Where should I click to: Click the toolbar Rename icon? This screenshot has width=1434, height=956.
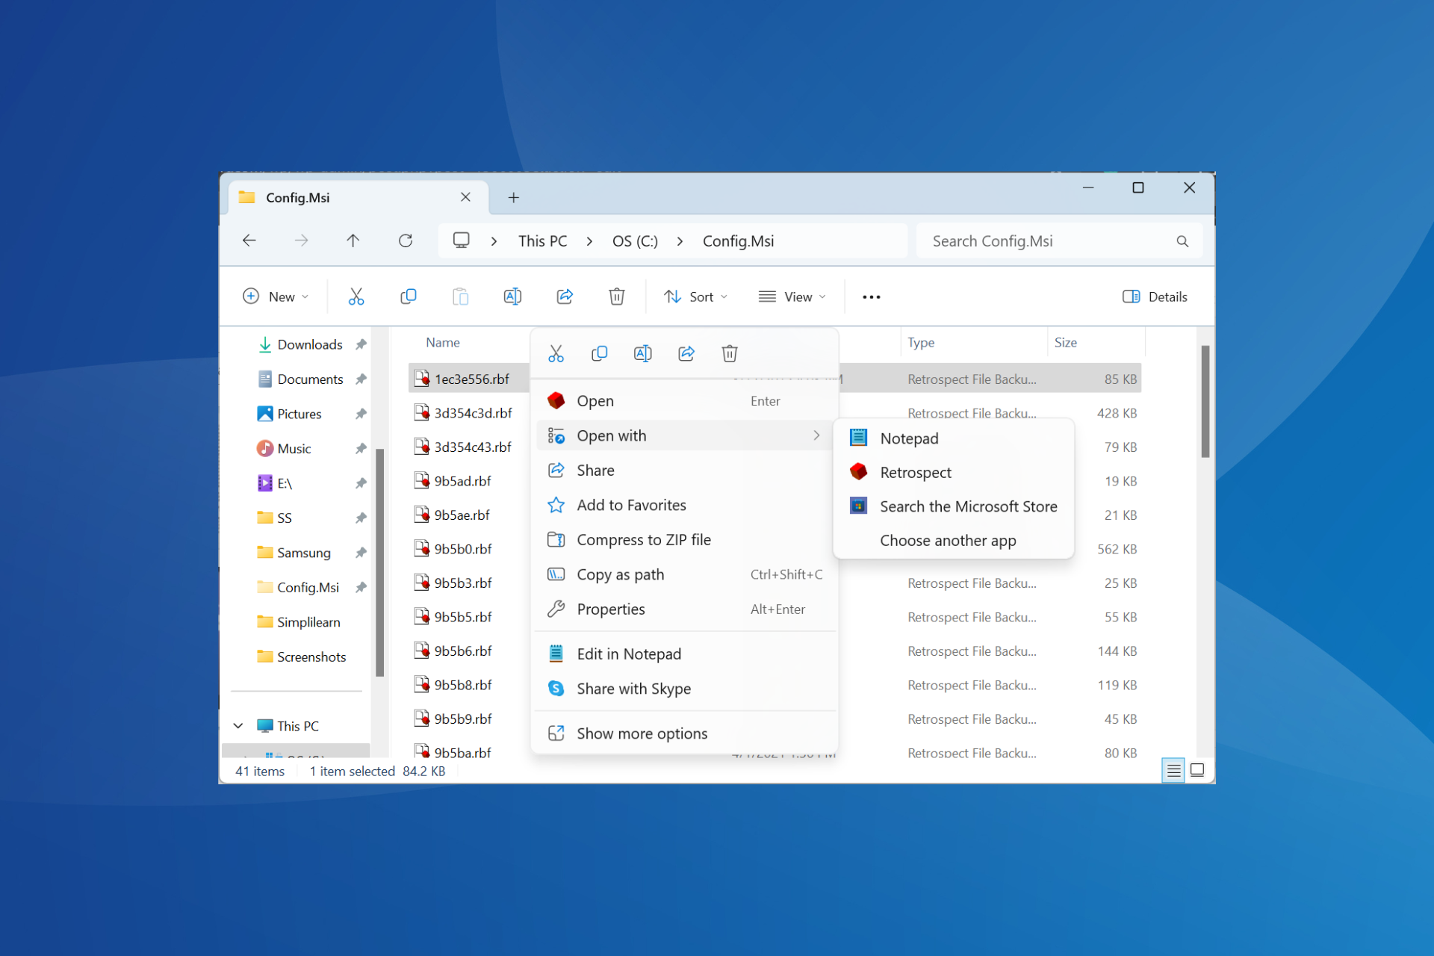[x=512, y=297]
